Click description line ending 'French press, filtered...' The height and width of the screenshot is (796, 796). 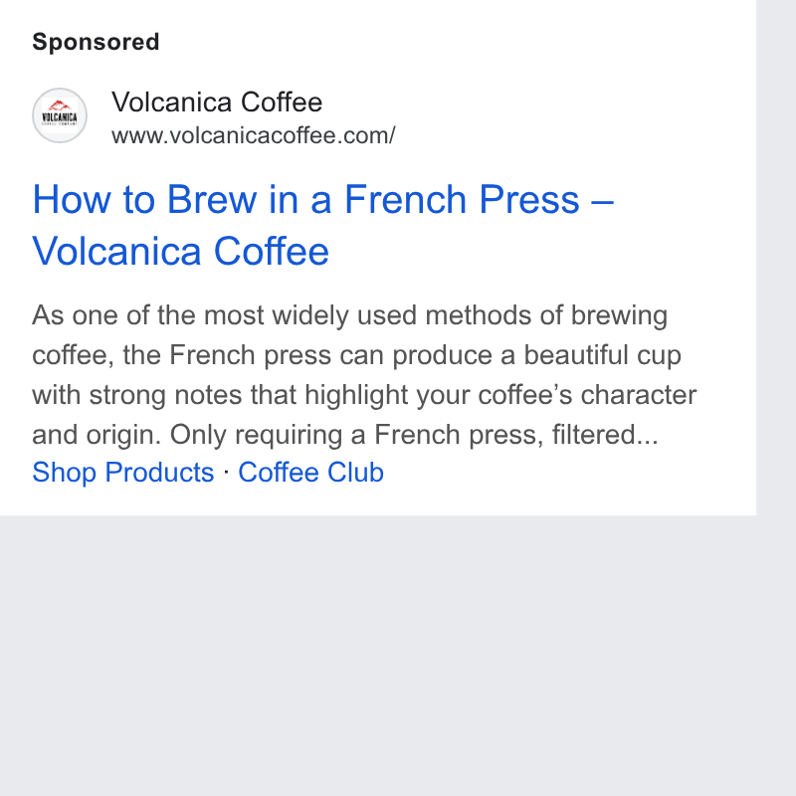click(345, 435)
